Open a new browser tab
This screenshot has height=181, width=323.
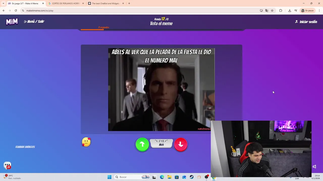[x=129, y=4]
